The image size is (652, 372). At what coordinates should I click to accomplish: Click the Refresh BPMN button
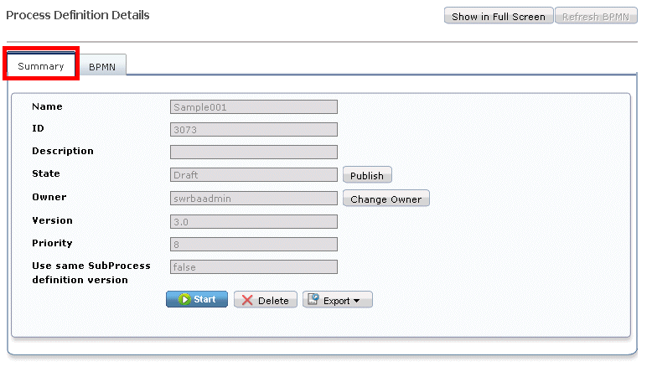[596, 16]
